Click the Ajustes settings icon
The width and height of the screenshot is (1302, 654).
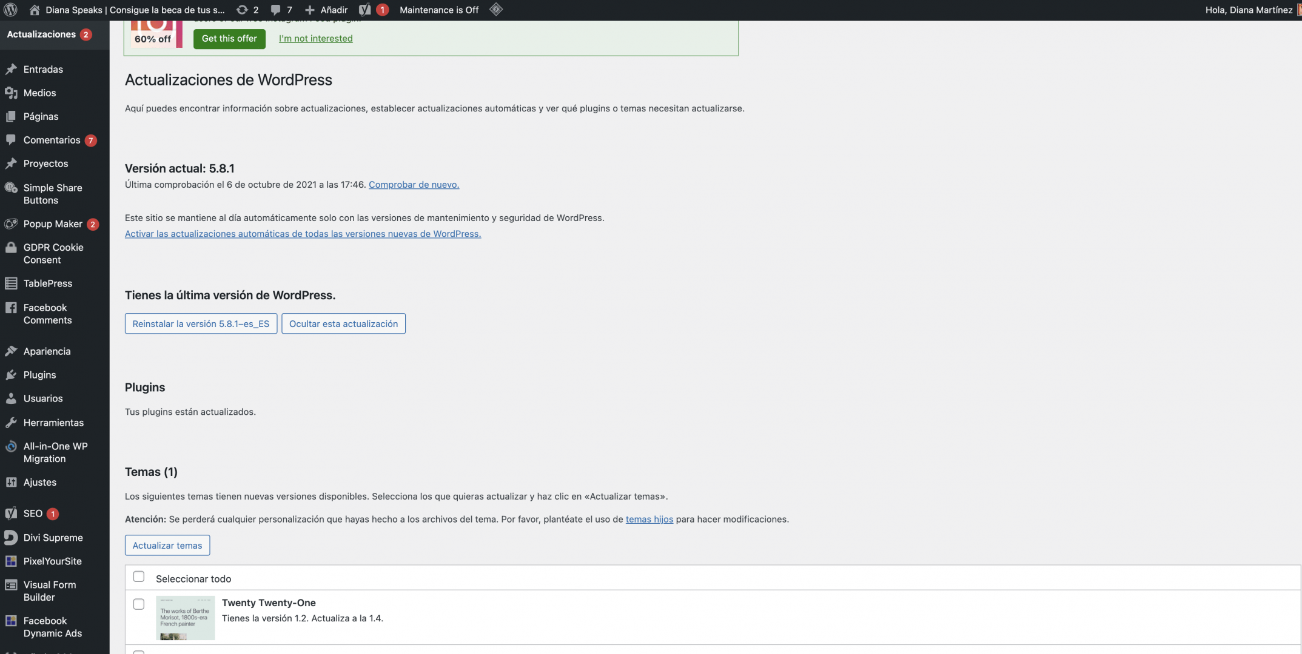click(11, 482)
